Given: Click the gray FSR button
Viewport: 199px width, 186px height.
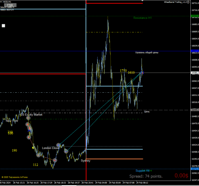Looking at the screenshot, I should tap(10, 5).
